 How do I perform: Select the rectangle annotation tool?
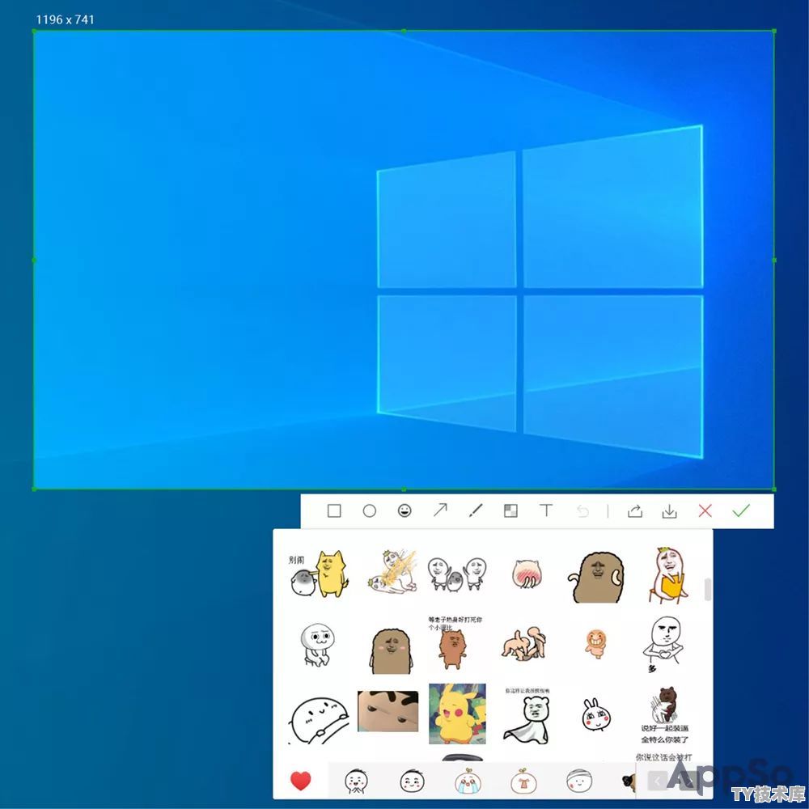(x=334, y=510)
